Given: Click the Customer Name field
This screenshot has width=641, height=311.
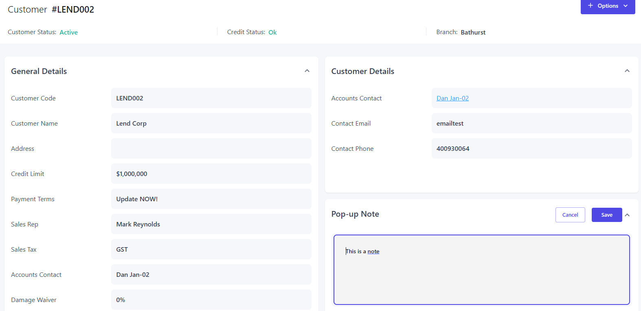Looking at the screenshot, I should pos(211,124).
